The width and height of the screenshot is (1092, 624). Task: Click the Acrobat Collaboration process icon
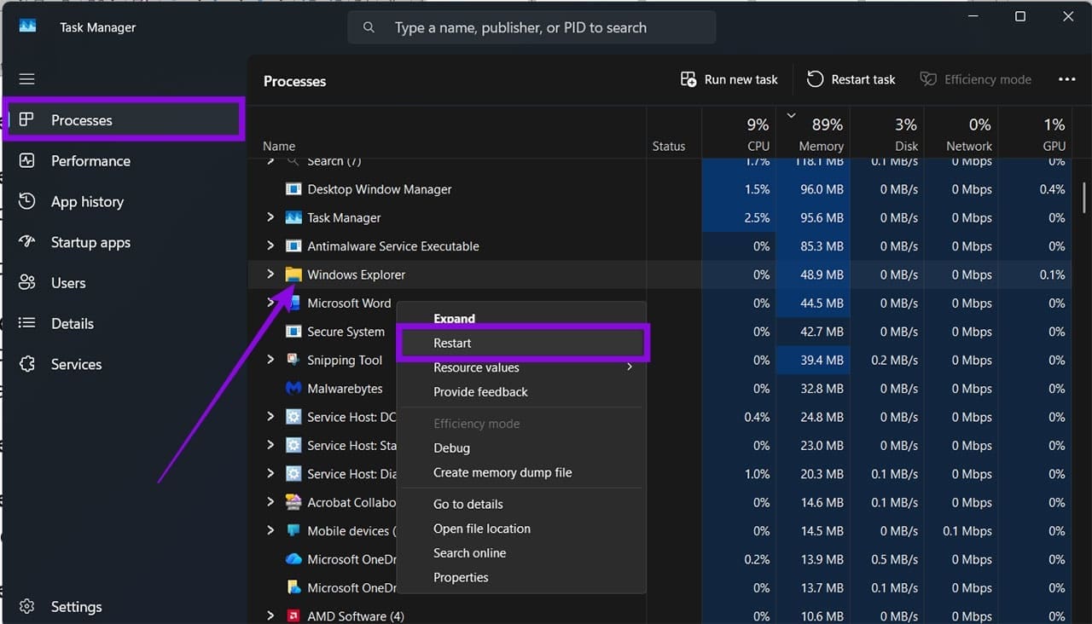(x=293, y=502)
